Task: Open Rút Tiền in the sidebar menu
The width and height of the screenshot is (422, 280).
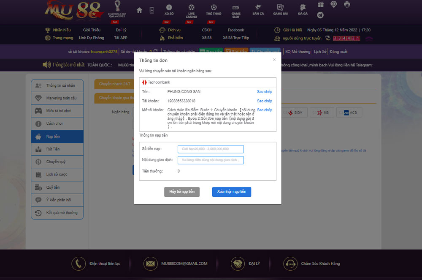Action: (x=57, y=149)
